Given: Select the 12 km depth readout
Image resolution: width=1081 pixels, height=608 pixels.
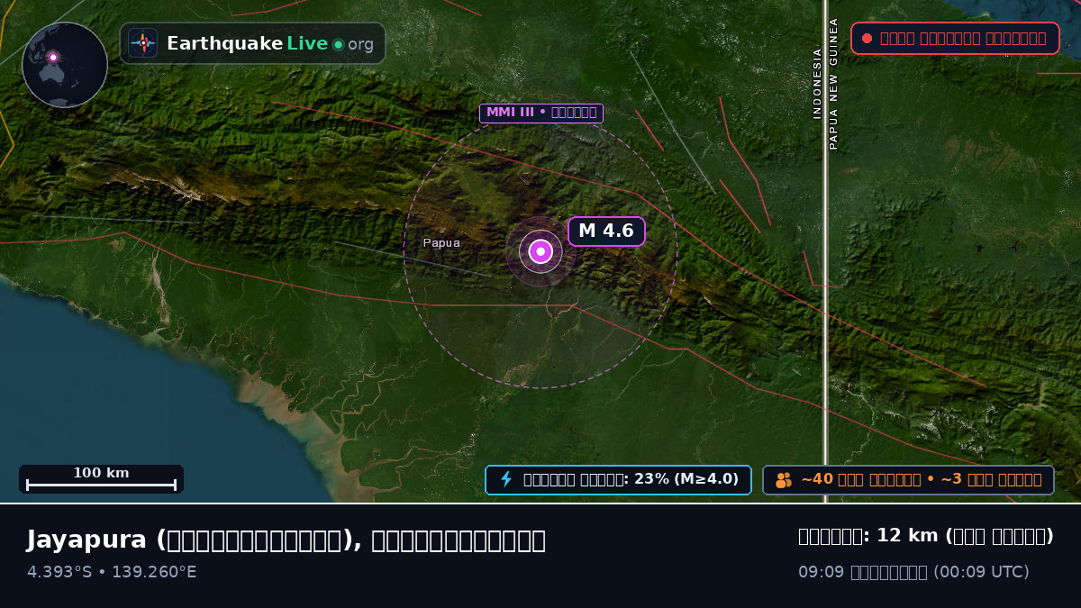Looking at the screenshot, I should [926, 536].
